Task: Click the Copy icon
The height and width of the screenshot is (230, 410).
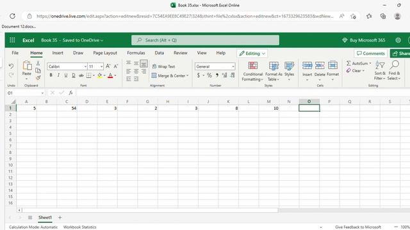Action: click(x=38, y=70)
